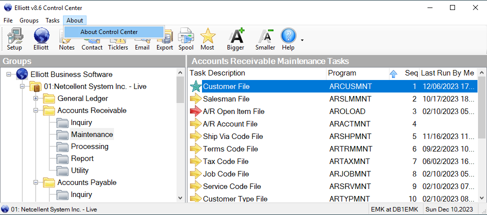Open the Help question mark icon
Screen dimensions: 487x215
(288, 39)
